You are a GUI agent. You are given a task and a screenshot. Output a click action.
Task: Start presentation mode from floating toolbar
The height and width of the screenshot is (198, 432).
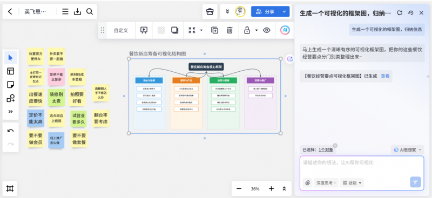(144, 30)
